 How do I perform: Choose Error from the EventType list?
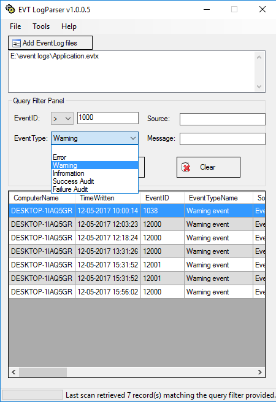click(94, 157)
